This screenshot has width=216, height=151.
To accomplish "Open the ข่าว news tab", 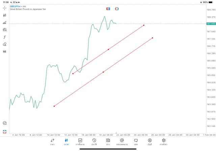I will pos(108,142).
